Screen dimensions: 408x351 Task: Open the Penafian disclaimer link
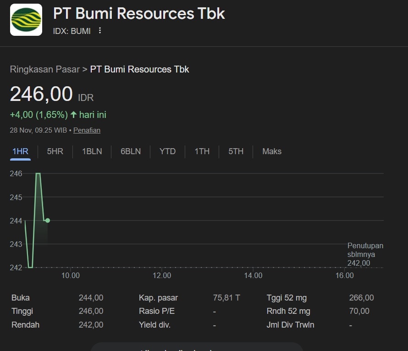[87, 130]
